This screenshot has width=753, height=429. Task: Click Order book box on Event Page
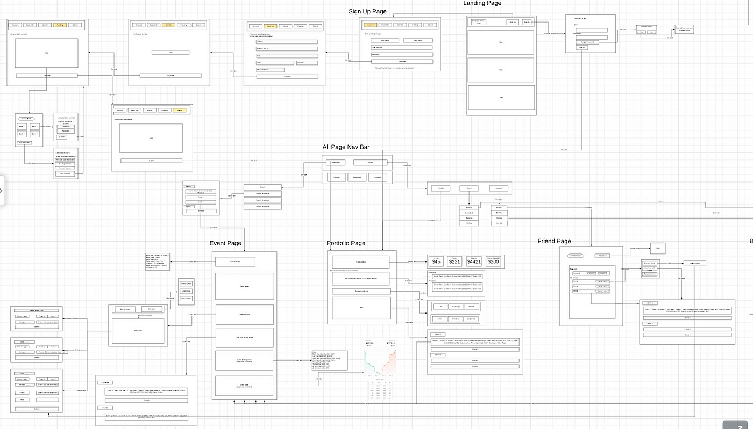(x=245, y=386)
